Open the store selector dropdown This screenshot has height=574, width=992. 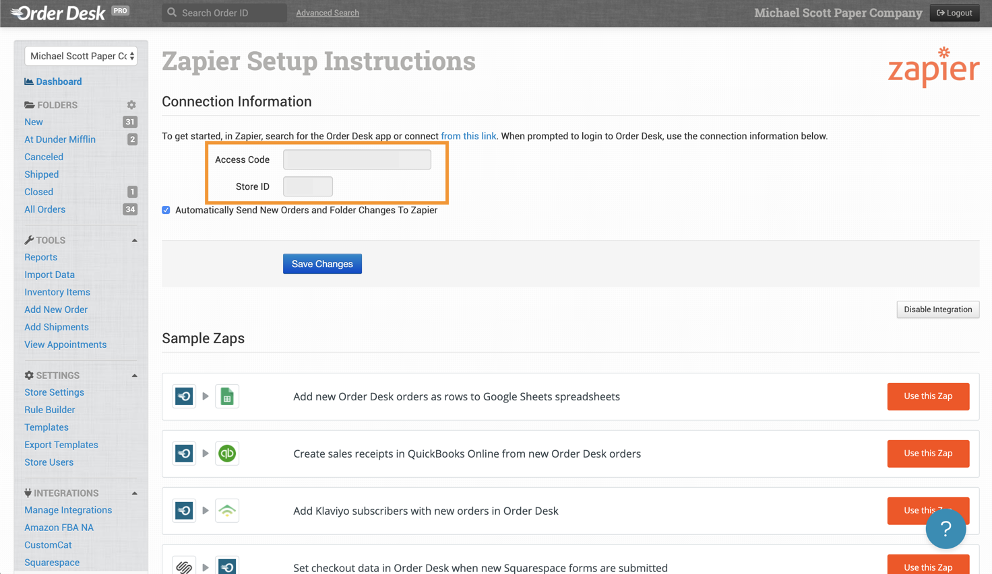80,56
